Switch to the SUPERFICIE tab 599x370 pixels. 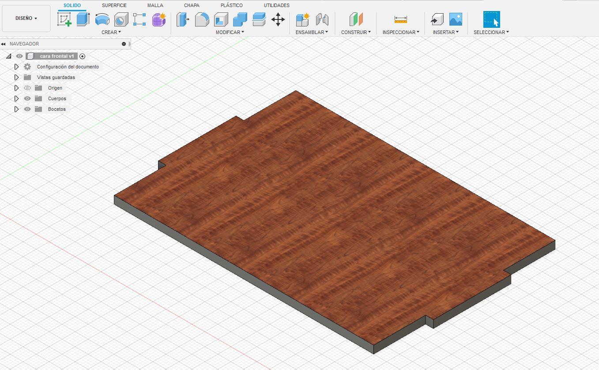click(114, 5)
